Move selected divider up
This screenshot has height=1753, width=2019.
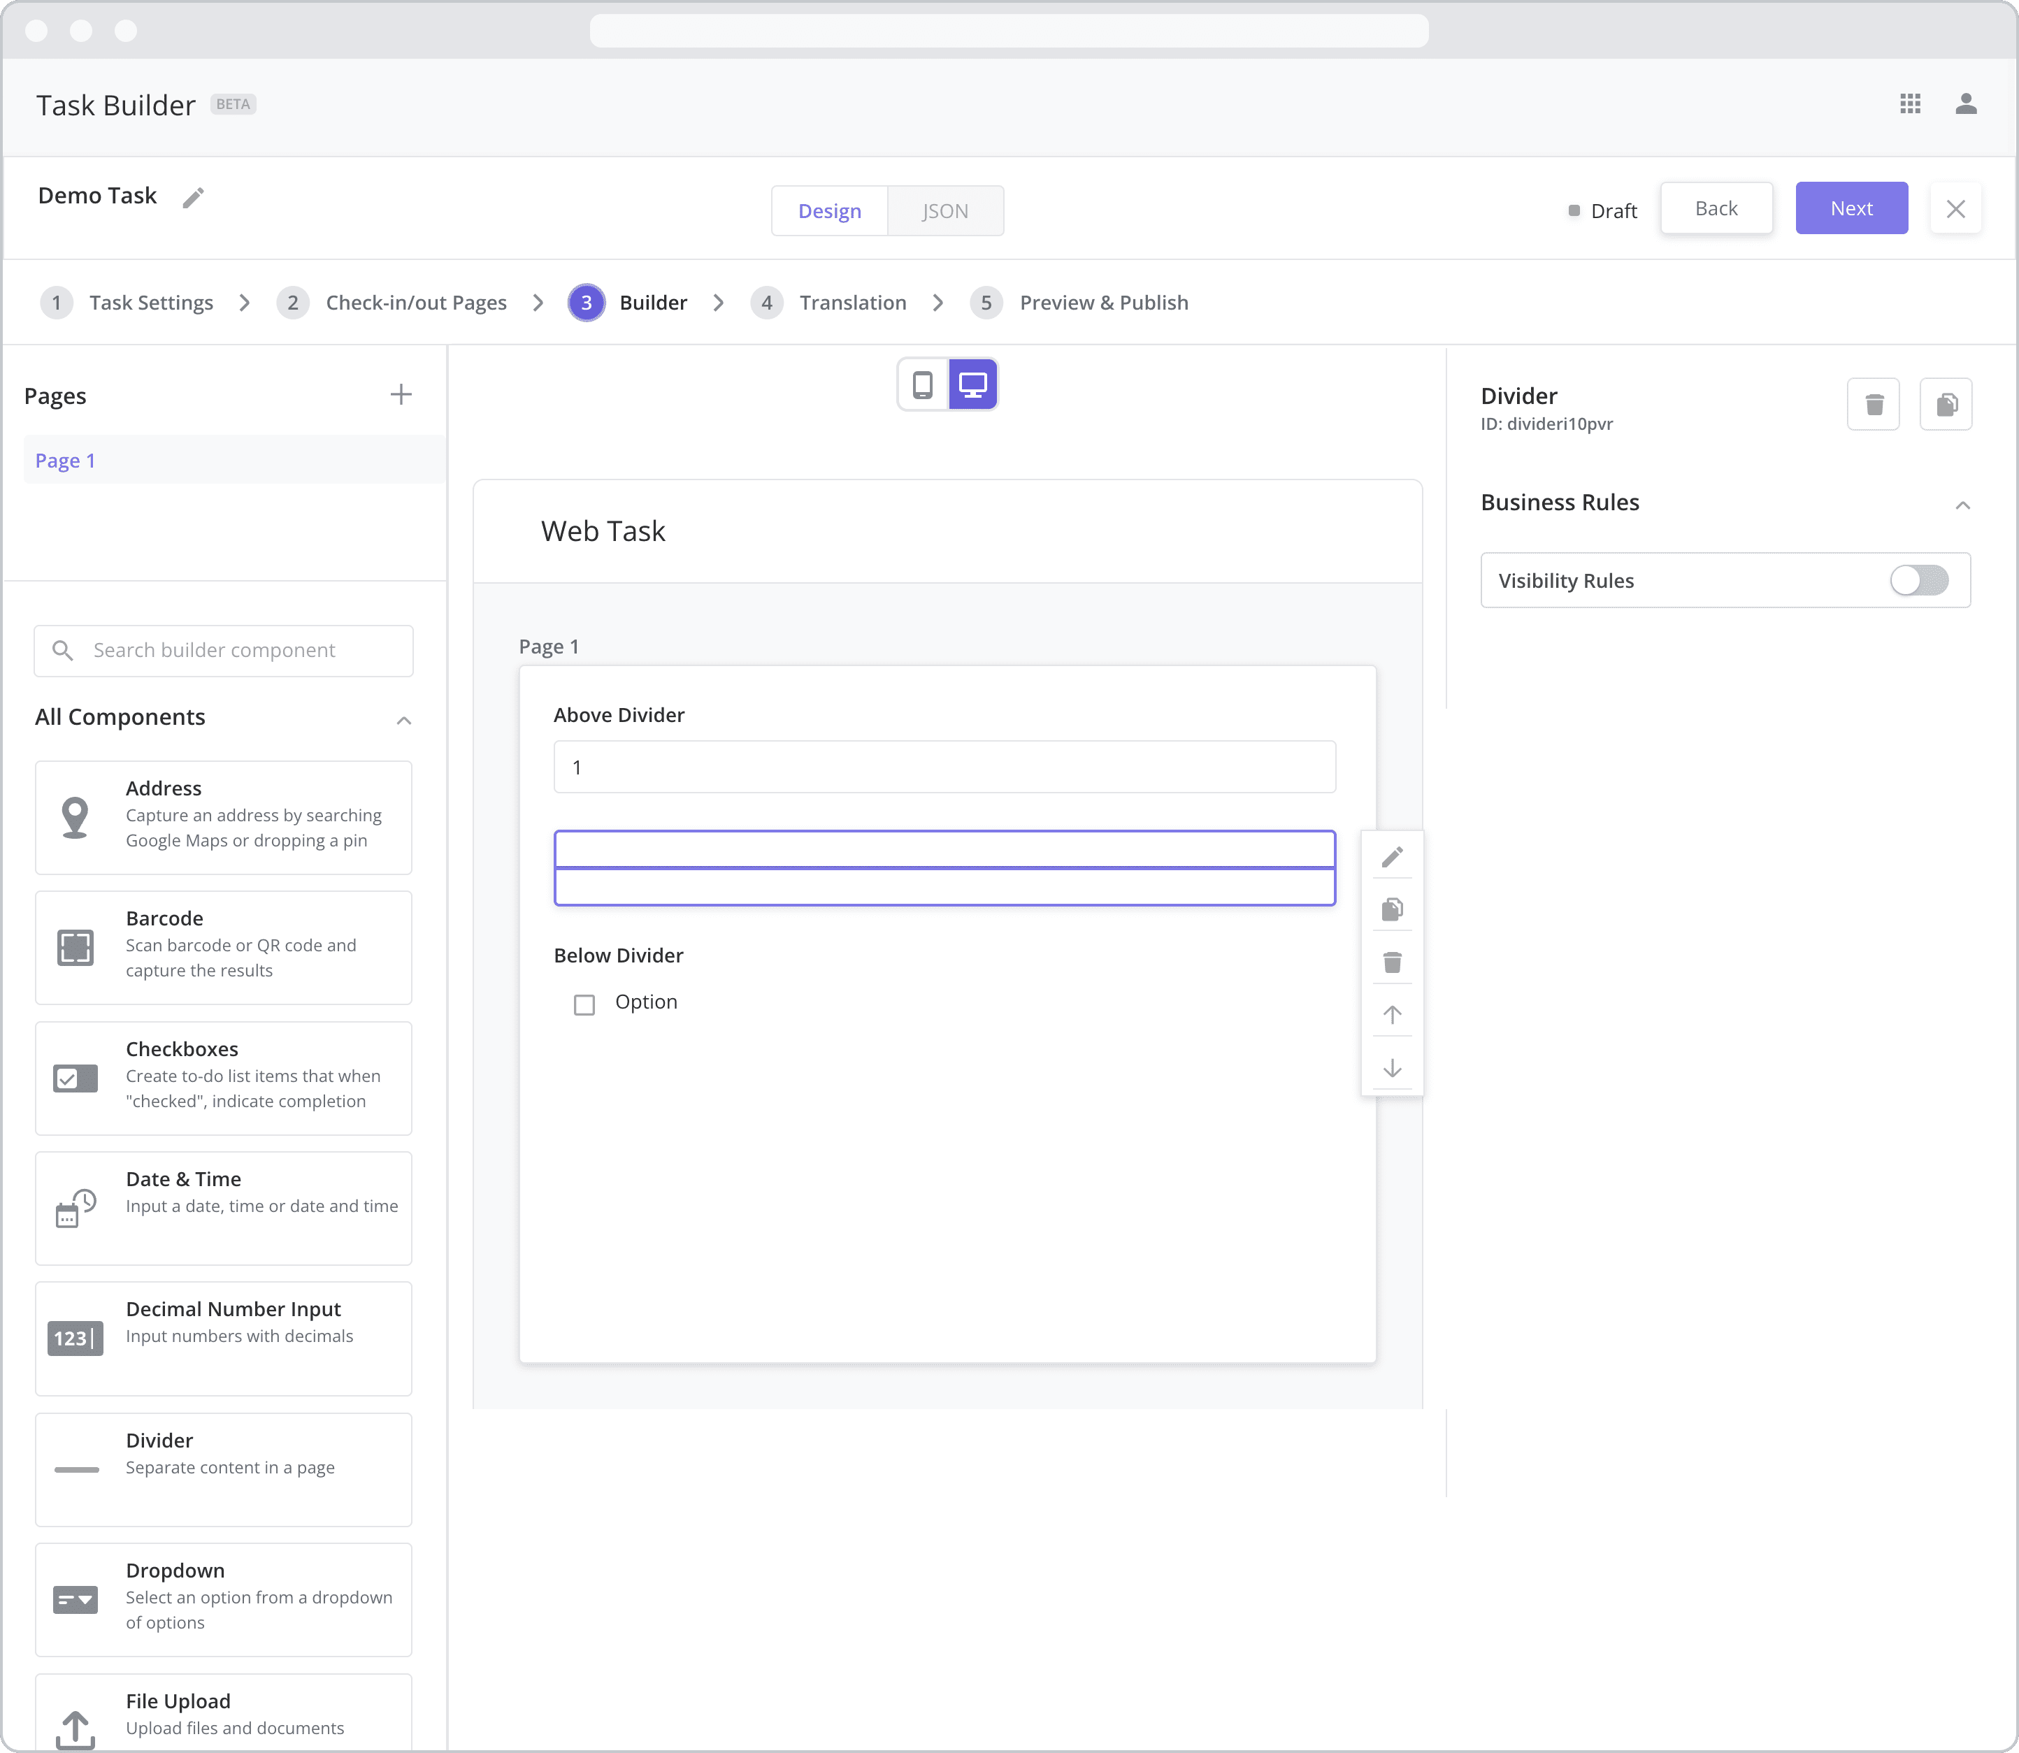1392,1014
